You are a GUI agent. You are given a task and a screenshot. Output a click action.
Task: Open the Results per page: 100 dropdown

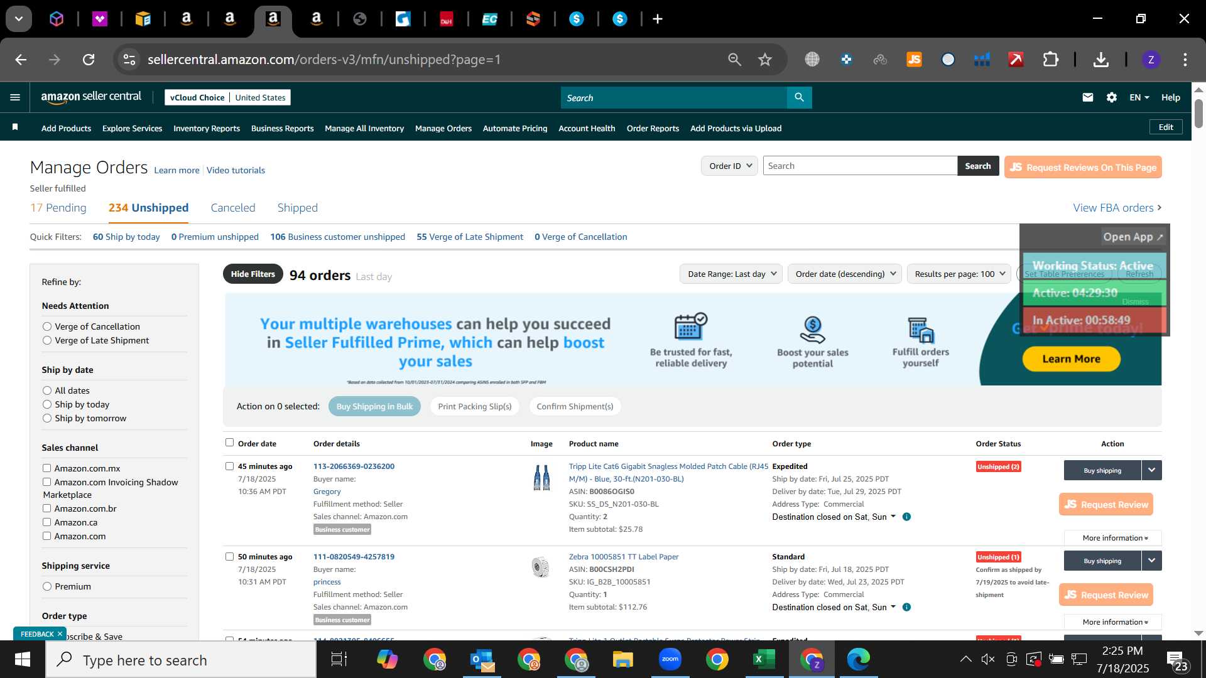[959, 274]
